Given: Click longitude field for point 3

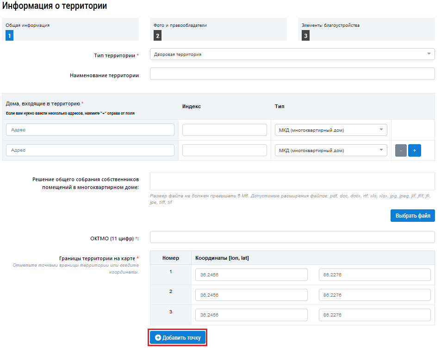Looking at the screenshot, I should coord(251,315).
